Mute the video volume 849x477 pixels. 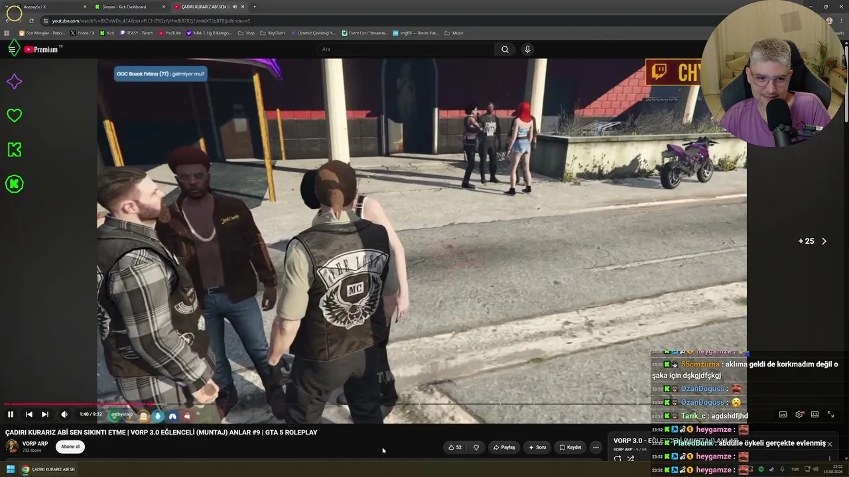pyautogui.click(x=64, y=415)
